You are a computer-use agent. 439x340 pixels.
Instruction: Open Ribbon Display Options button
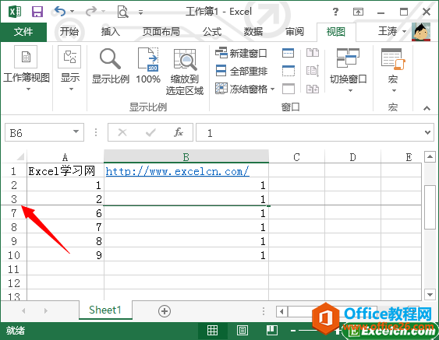click(x=358, y=12)
